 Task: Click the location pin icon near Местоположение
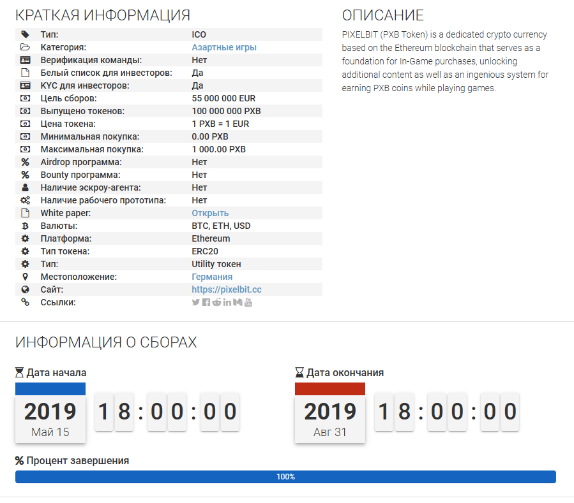tap(25, 277)
